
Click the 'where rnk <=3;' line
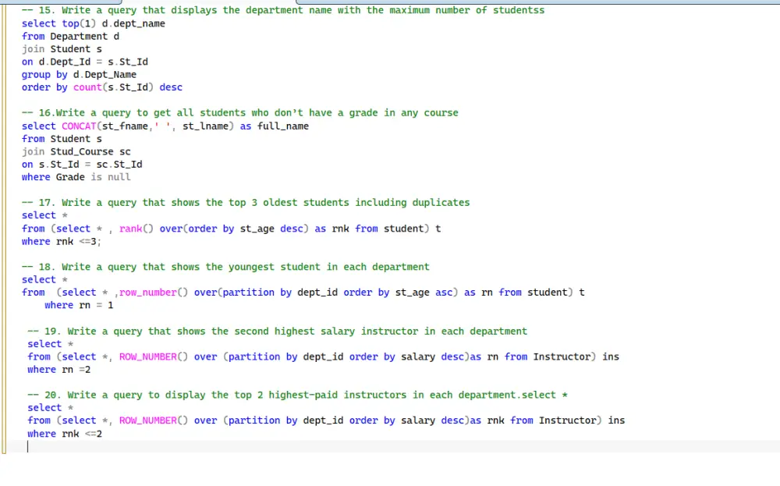(x=61, y=242)
